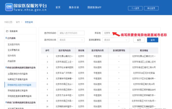The width and height of the screenshot is (172, 109).
Task: Focus the 医疗机构名称 input field
Action: 71,33
